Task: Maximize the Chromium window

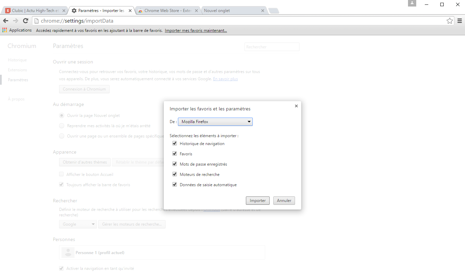Action: [442, 4]
